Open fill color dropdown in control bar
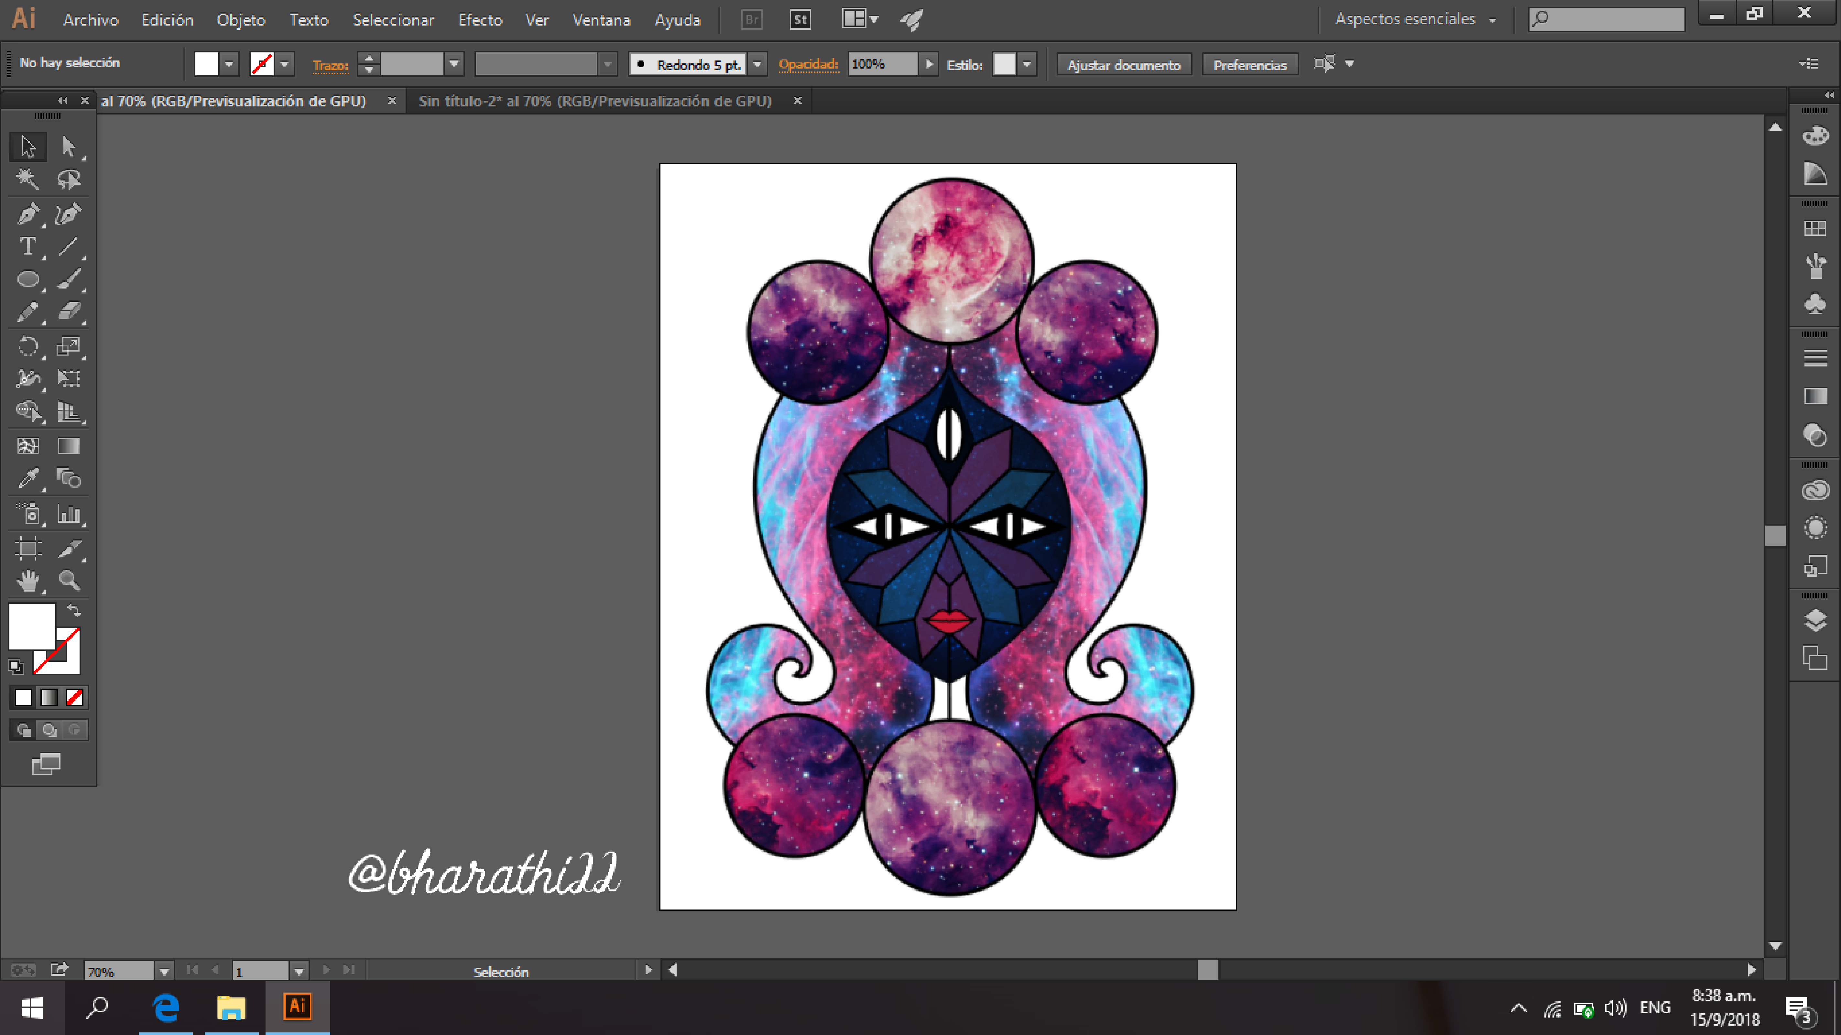The image size is (1841, 1035). pos(229,64)
